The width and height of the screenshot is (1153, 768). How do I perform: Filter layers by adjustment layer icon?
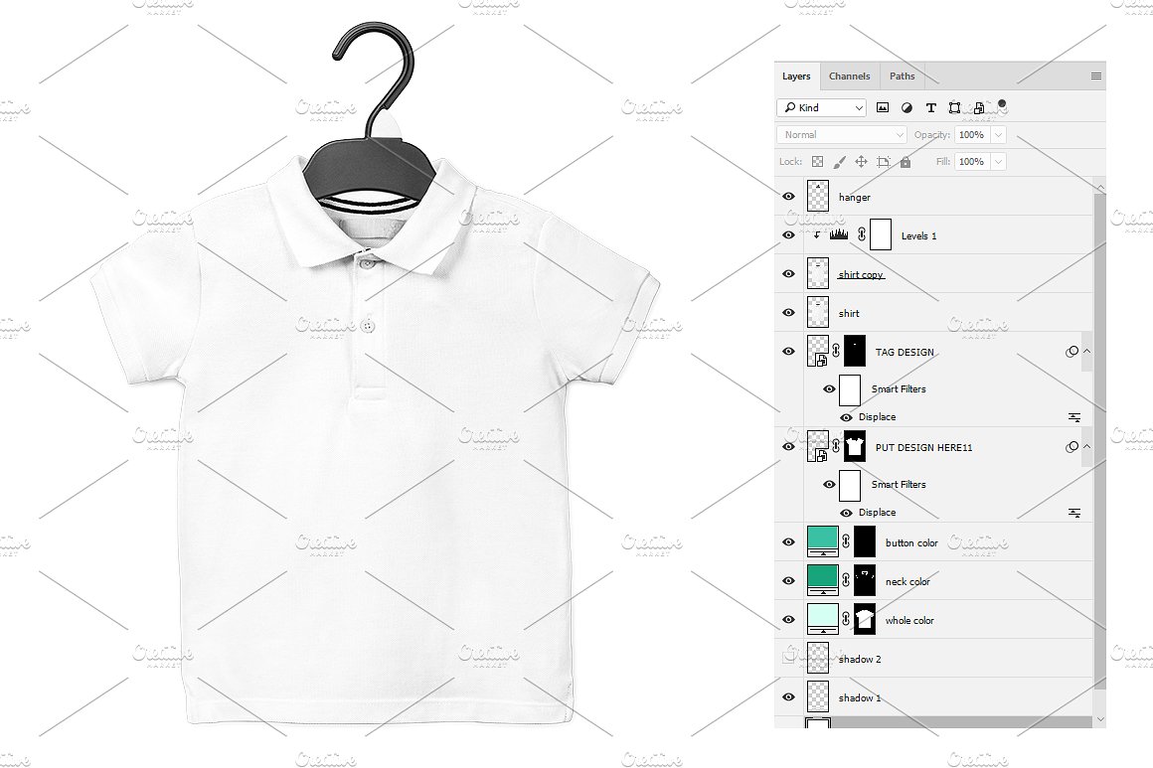pos(906,107)
